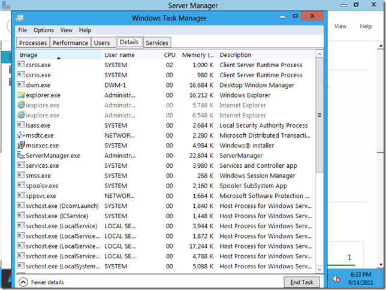Sort by the CPU column header
The height and width of the screenshot is (290, 386).
(x=170, y=55)
